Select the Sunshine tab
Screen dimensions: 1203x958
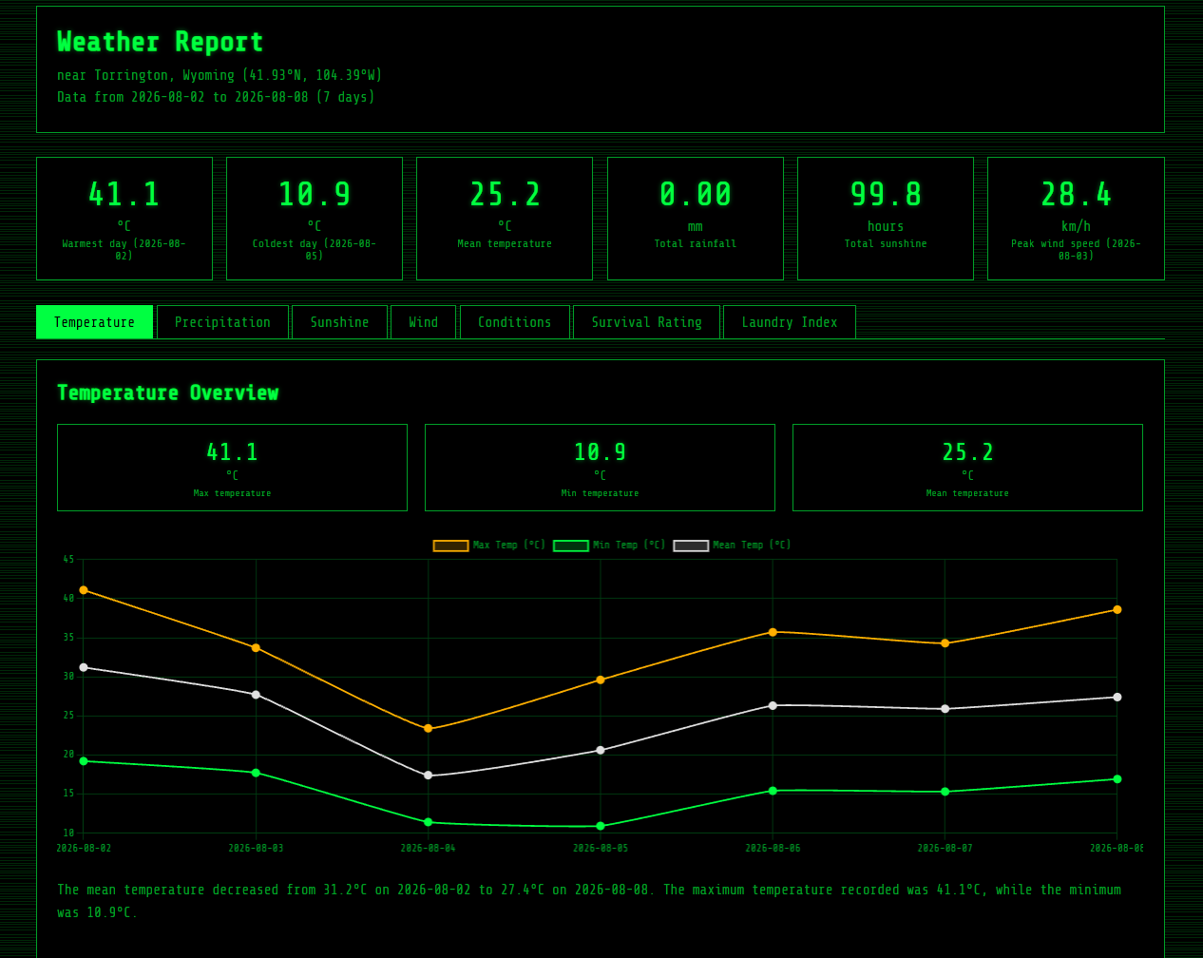tap(339, 322)
